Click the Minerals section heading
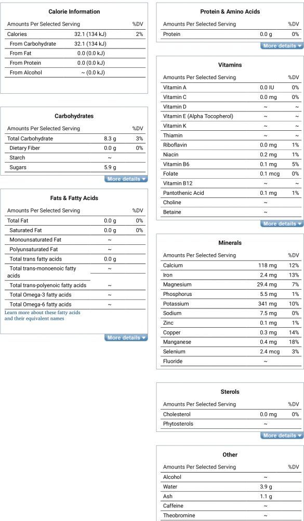The image size is (304, 521). [230, 243]
